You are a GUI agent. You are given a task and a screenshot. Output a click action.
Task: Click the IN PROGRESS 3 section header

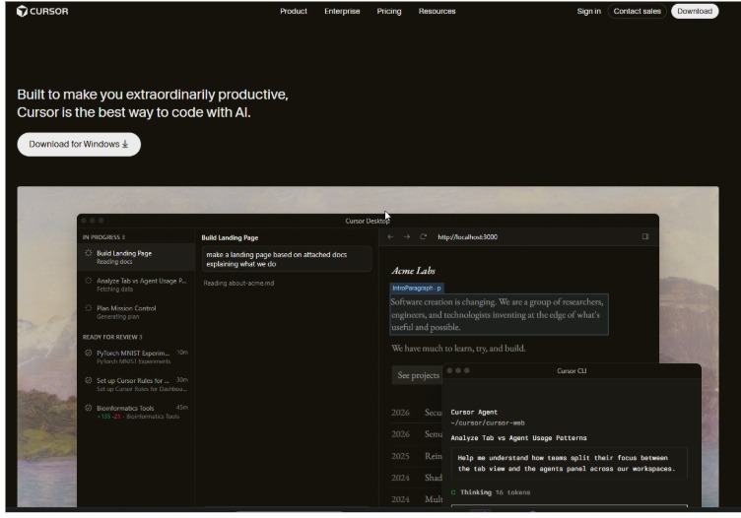[103, 237]
